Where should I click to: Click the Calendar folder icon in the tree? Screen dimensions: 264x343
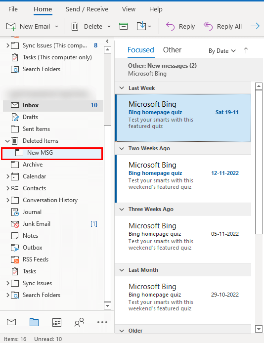(15, 176)
